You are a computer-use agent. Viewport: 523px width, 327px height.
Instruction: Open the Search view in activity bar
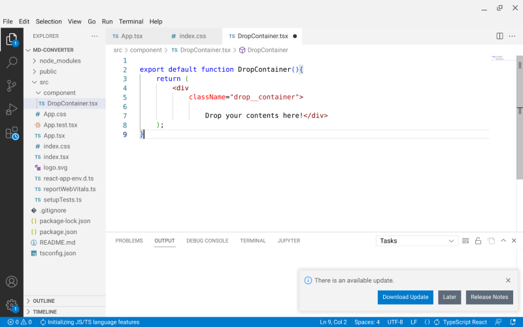point(12,62)
